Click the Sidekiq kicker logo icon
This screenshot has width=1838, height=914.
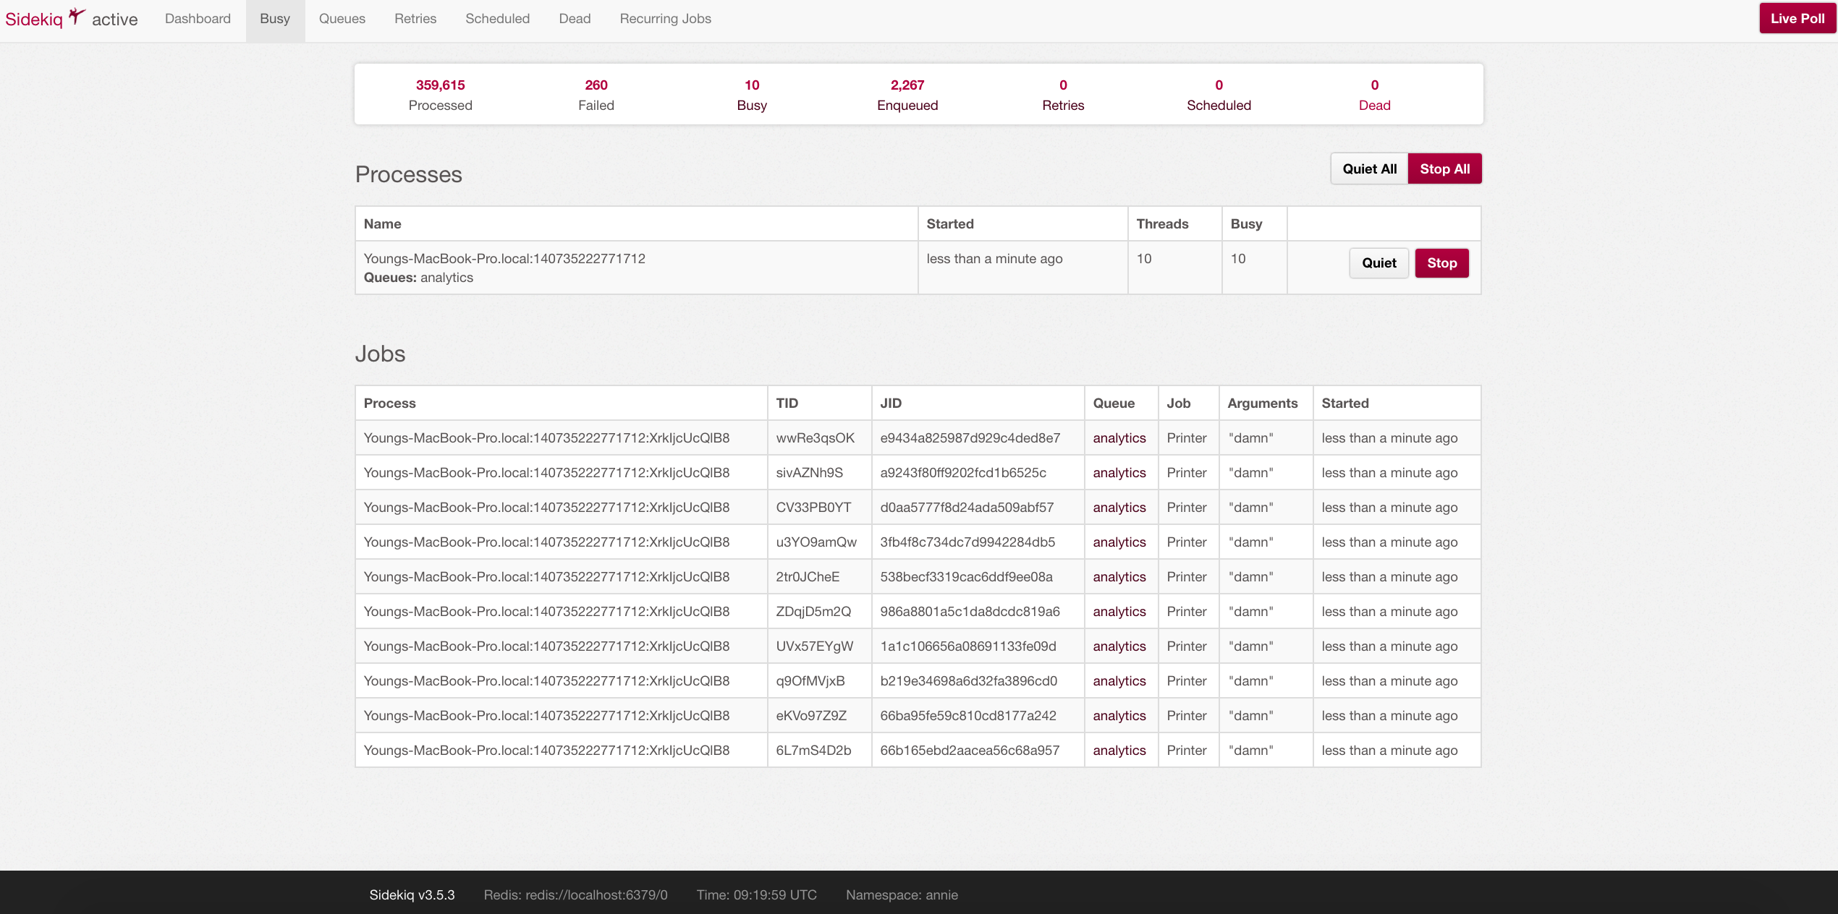click(x=77, y=17)
